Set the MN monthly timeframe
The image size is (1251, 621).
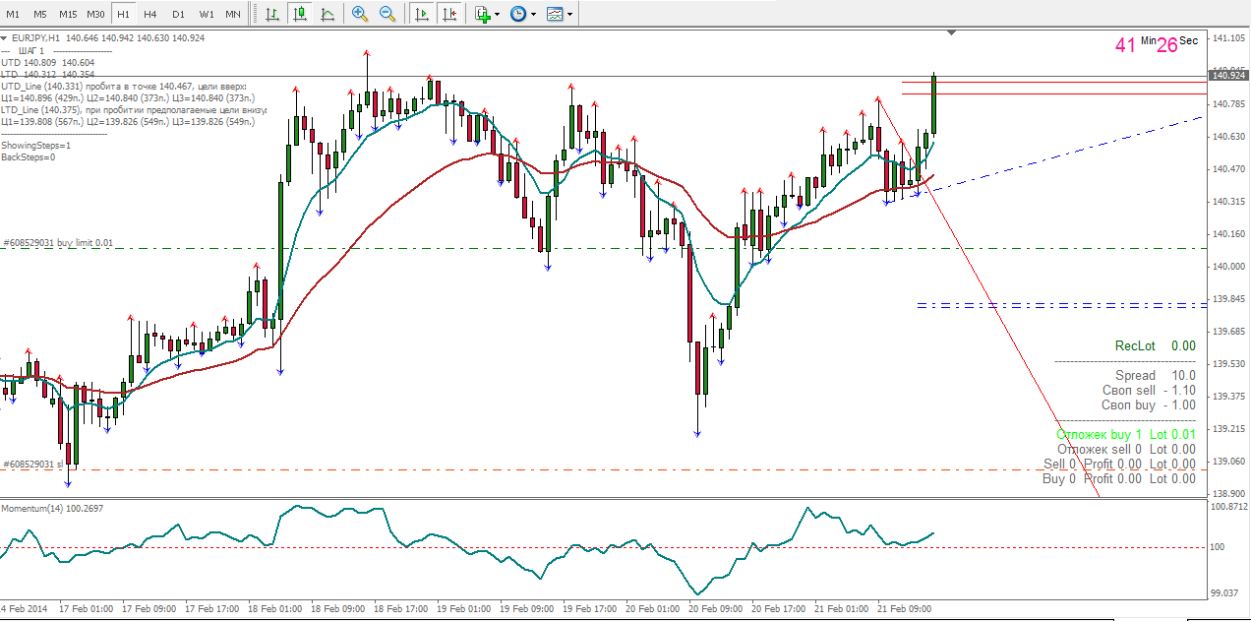click(x=232, y=14)
